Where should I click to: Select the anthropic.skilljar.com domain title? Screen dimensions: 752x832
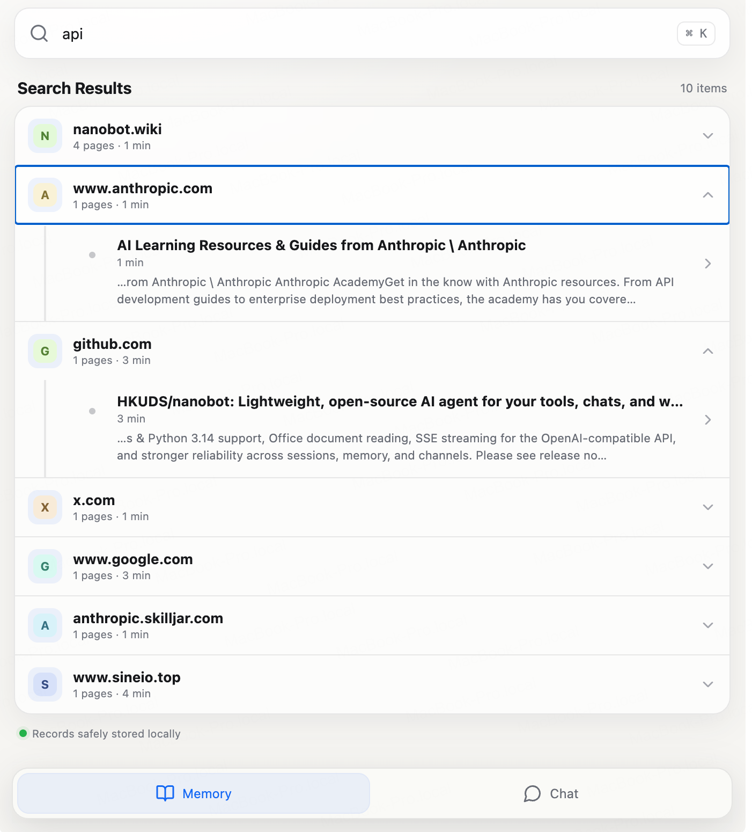point(148,618)
